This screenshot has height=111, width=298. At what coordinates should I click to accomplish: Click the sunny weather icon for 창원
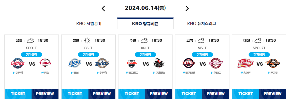coord(87,40)
